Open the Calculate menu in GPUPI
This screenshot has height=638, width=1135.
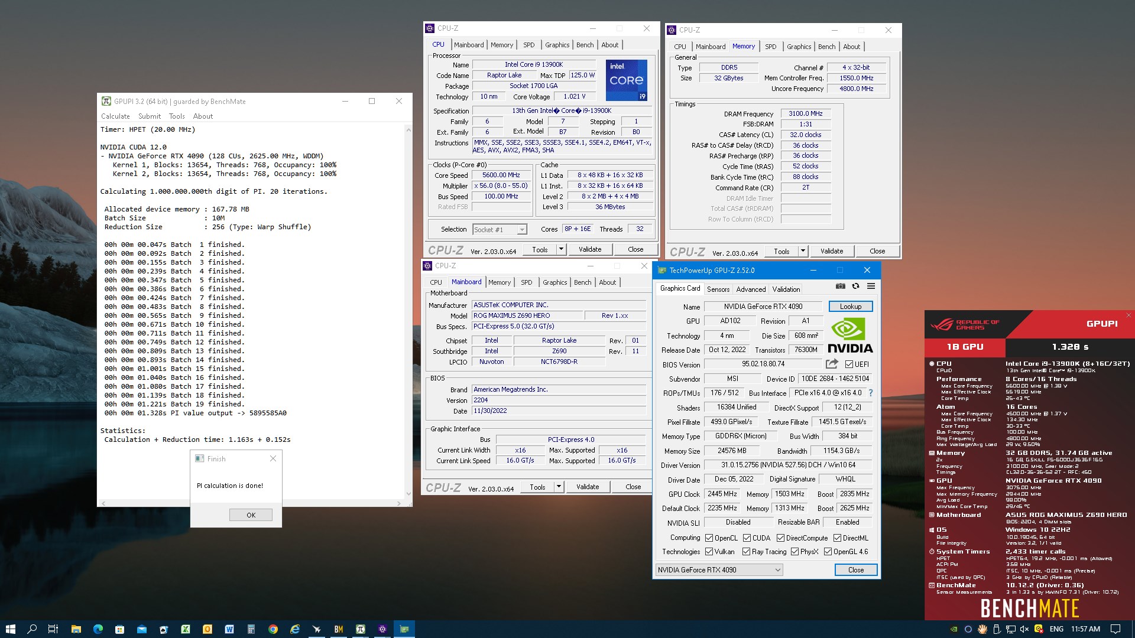[x=115, y=116]
